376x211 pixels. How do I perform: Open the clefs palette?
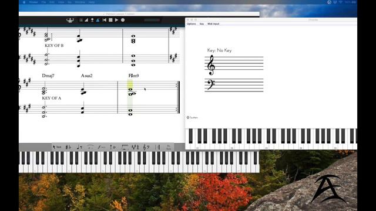pyautogui.click(x=146, y=147)
